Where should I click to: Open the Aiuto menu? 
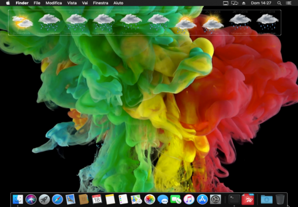click(x=118, y=3)
